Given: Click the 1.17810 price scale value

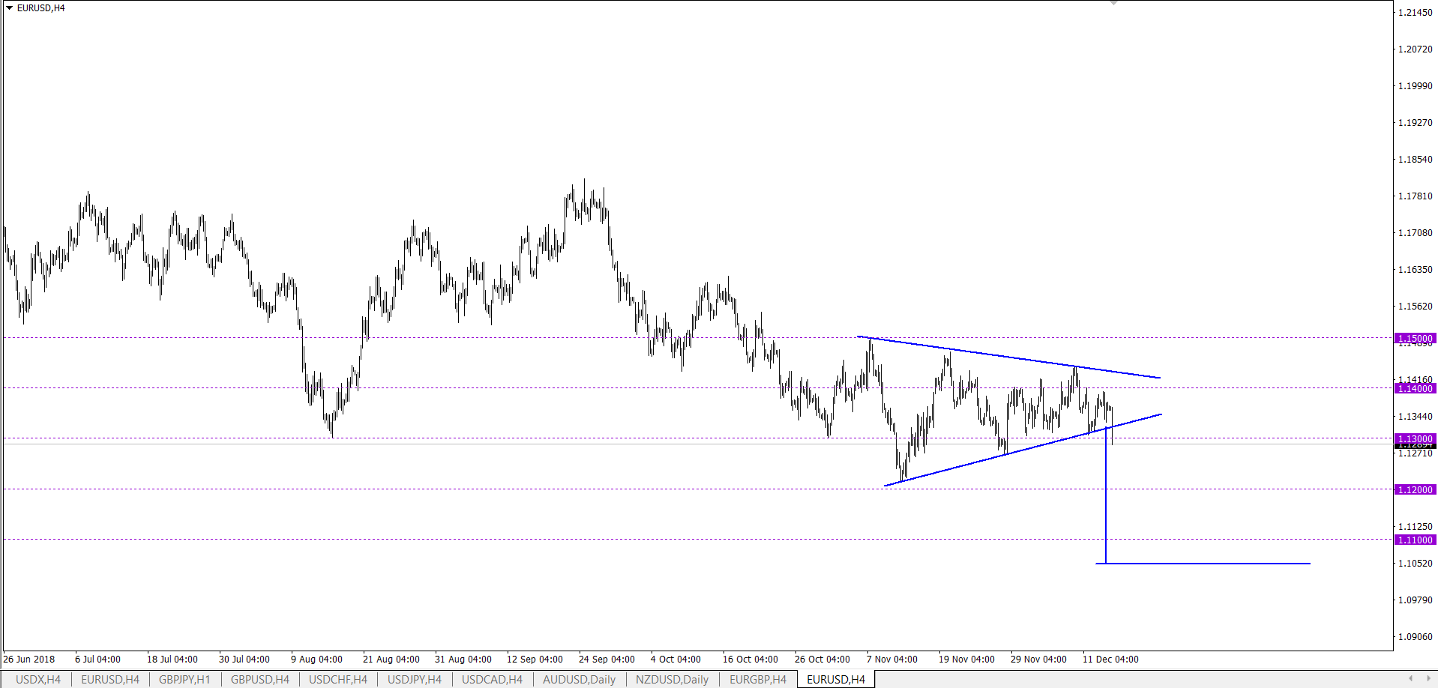Looking at the screenshot, I should (1415, 196).
